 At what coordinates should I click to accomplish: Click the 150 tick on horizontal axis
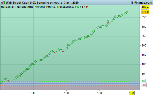pos(100,93)
